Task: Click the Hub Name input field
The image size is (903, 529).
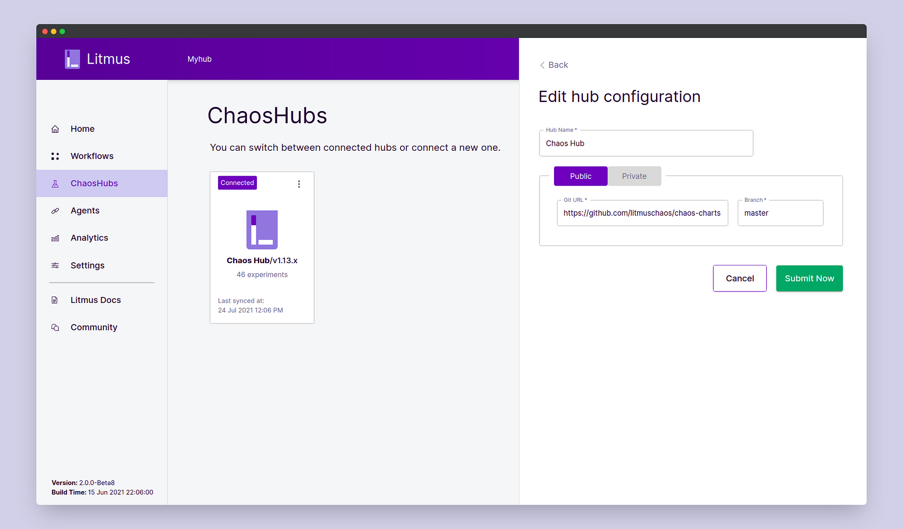Action: [x=646, y=143]
